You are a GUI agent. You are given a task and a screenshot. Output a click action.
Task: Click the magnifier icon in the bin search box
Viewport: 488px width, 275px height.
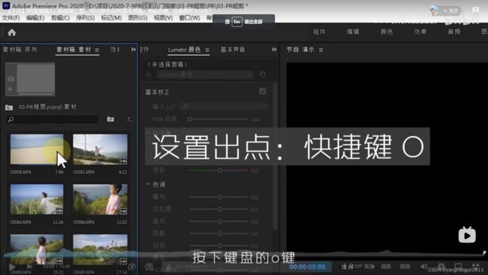11,119
